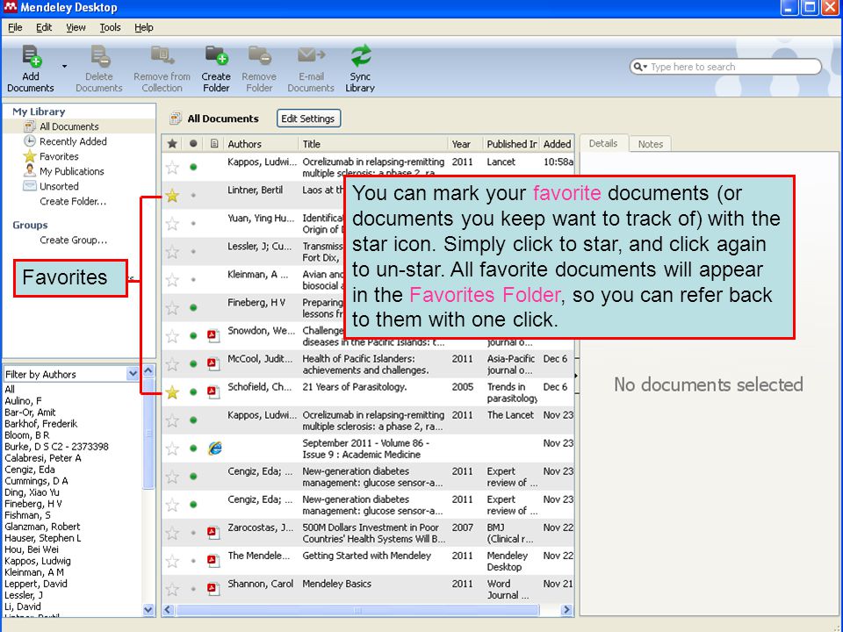Screen dimensions: 843x632
Task: Select Unsorted in My Library
Action: (x=59, y=186)
